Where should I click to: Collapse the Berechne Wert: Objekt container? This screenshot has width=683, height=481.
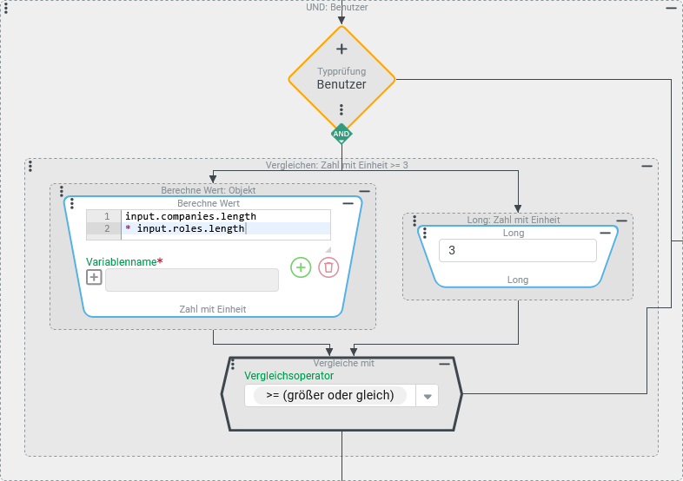coord(365,190)
